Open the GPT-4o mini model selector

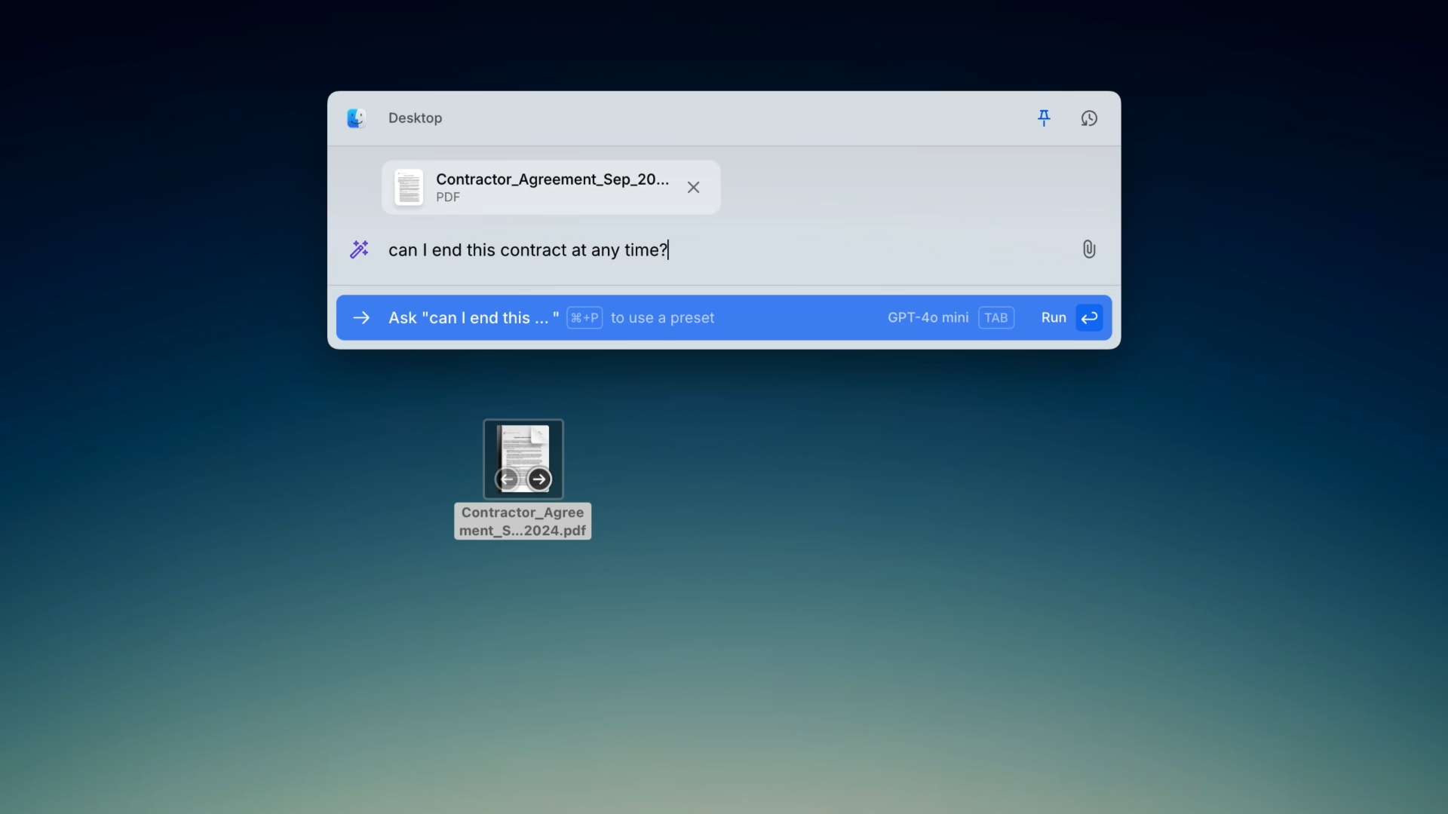[928, 317]
